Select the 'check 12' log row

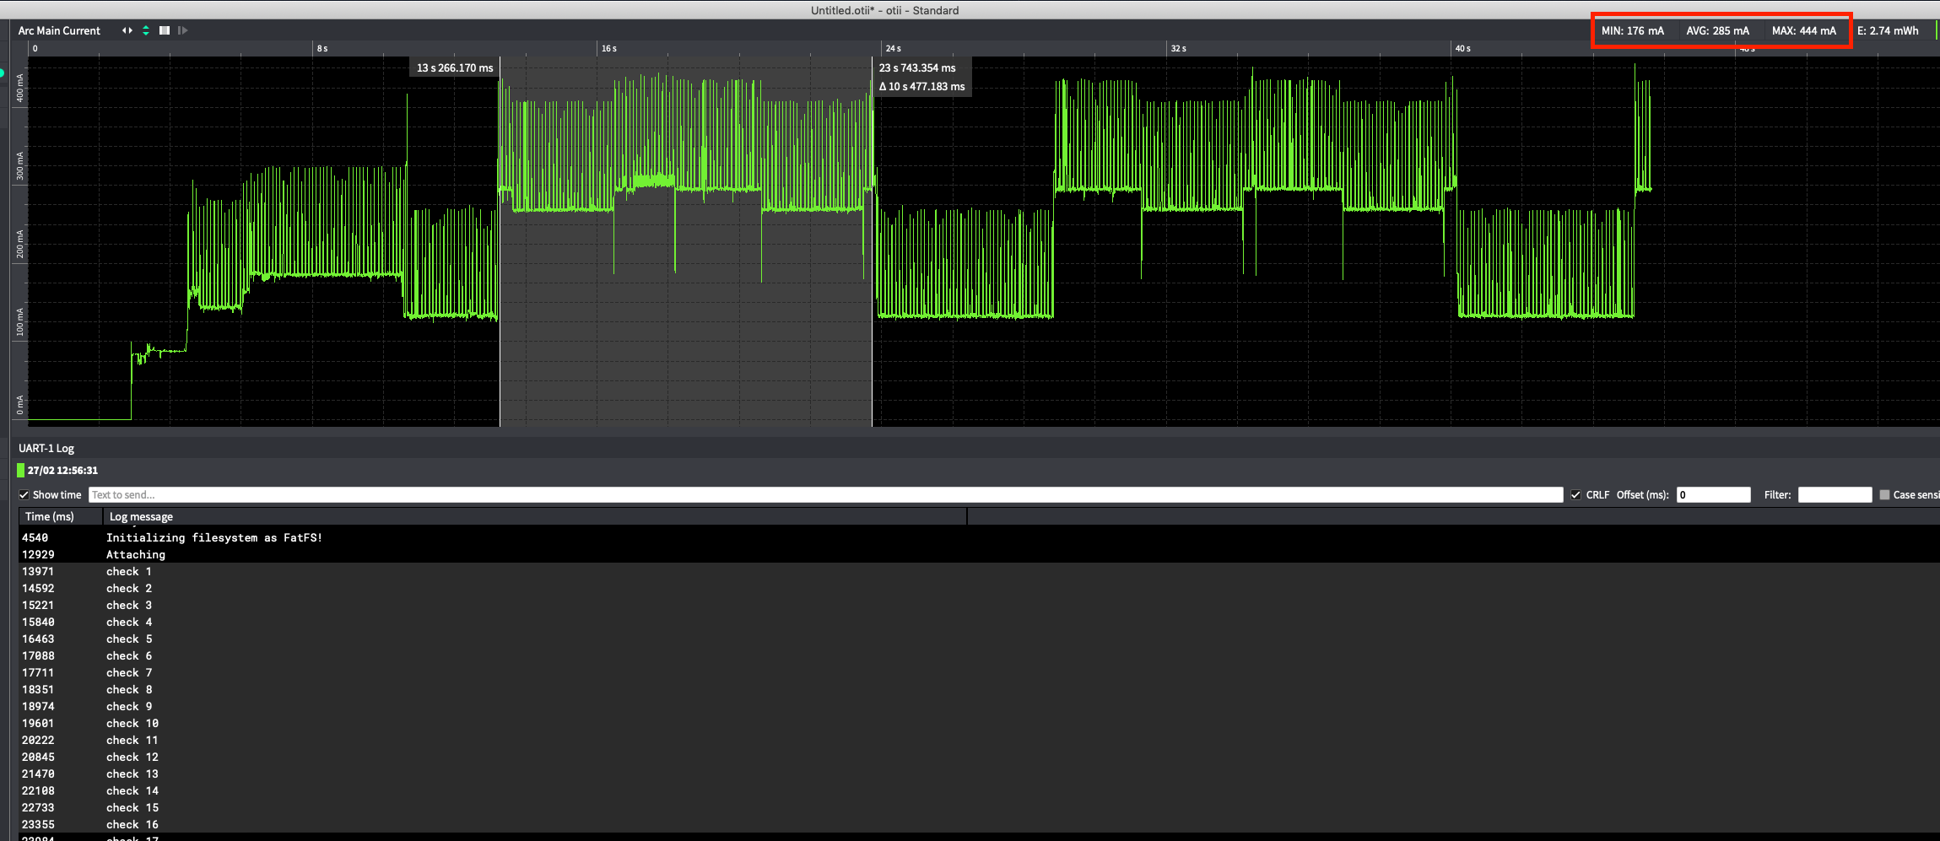pyautogui.click(x=979, y=757)
